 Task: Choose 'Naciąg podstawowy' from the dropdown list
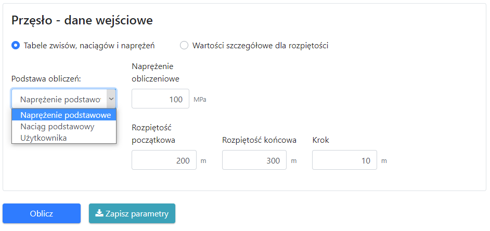point(57,127)
